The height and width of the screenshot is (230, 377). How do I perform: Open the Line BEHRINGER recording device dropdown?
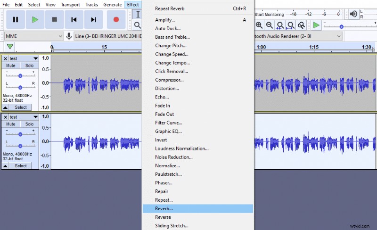[x=108, y=36]
